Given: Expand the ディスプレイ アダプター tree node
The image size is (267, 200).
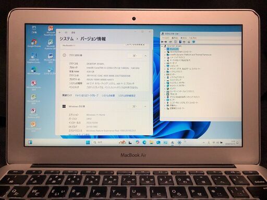Looking at the screenshot, I should click(x=165, y=83).
